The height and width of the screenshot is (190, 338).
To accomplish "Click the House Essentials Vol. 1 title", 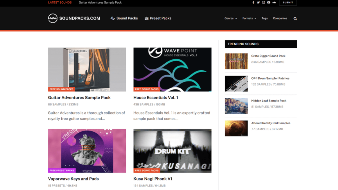I will (x=156, y=98).
